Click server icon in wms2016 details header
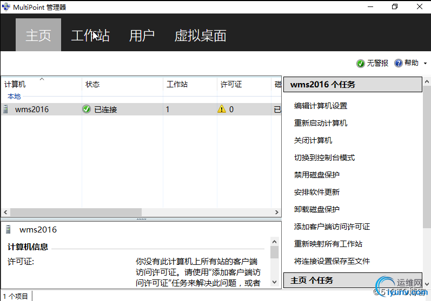Viewport: 431px width, 301px height. point(8,229)
